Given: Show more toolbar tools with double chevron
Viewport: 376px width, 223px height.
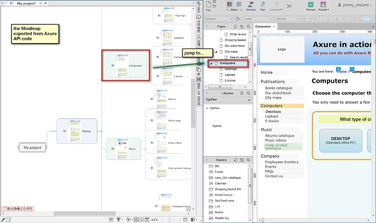Looking at the screenshot, I should click(x=289, y=6).
